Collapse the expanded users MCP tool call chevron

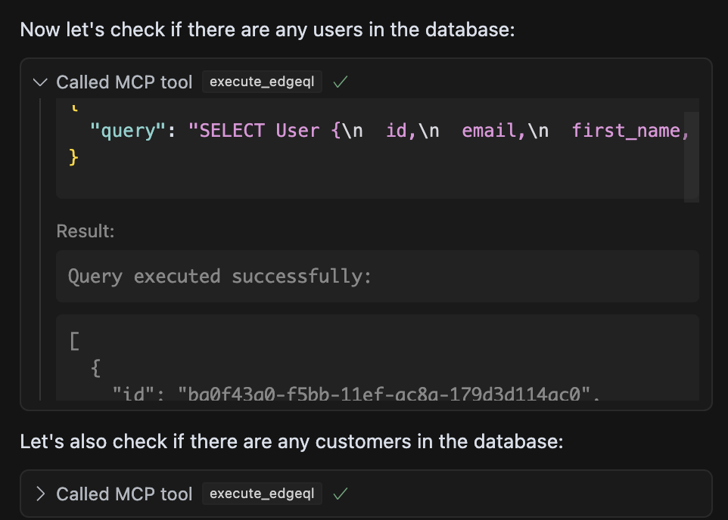click(40, 82)
